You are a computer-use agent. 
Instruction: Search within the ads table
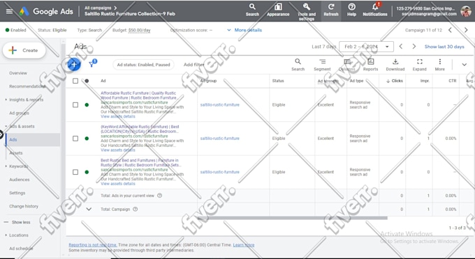tap(298, 65)
